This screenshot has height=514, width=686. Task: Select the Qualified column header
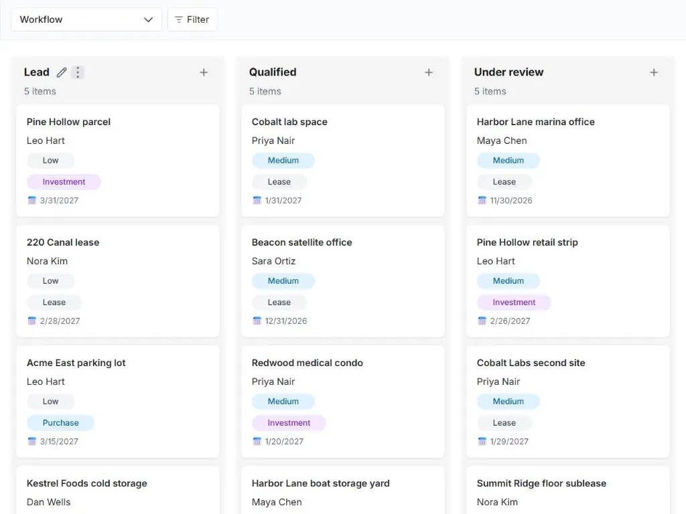click(x=273, y=72)
